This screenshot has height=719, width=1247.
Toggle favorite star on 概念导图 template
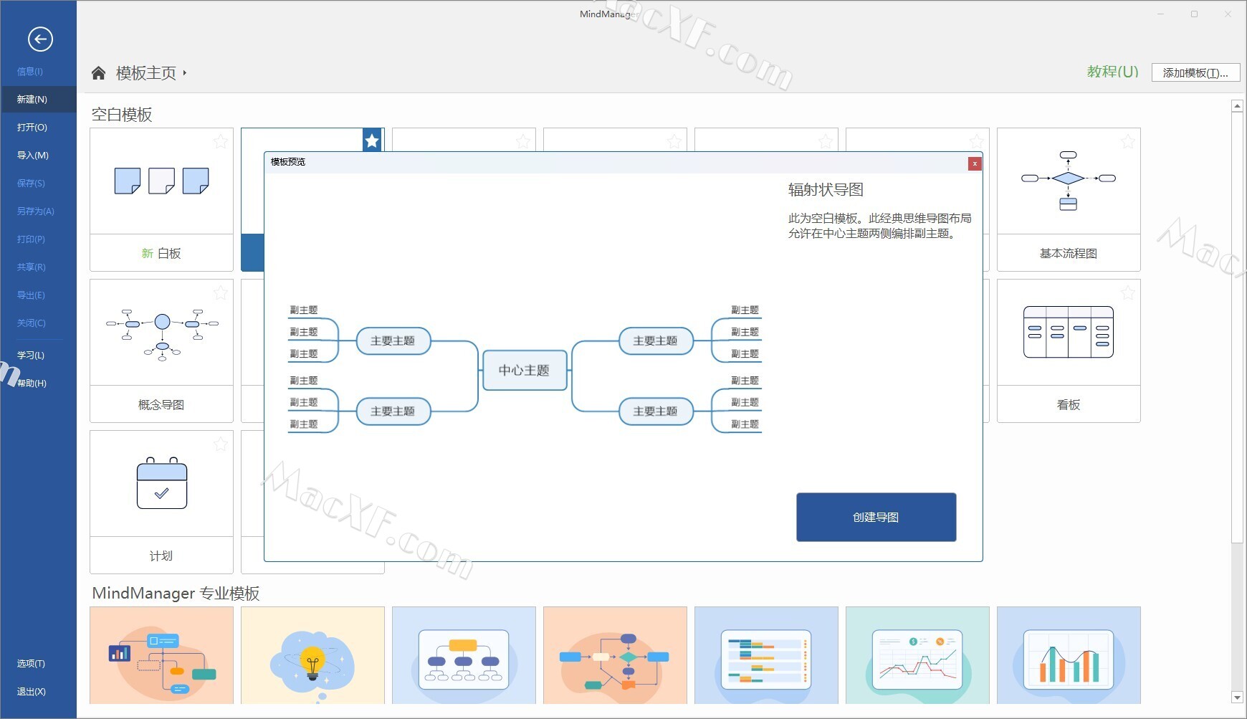tap(221, 292)
